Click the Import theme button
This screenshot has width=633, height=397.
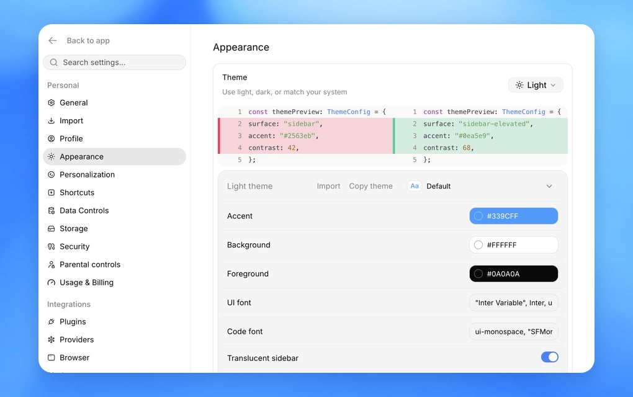328,186
